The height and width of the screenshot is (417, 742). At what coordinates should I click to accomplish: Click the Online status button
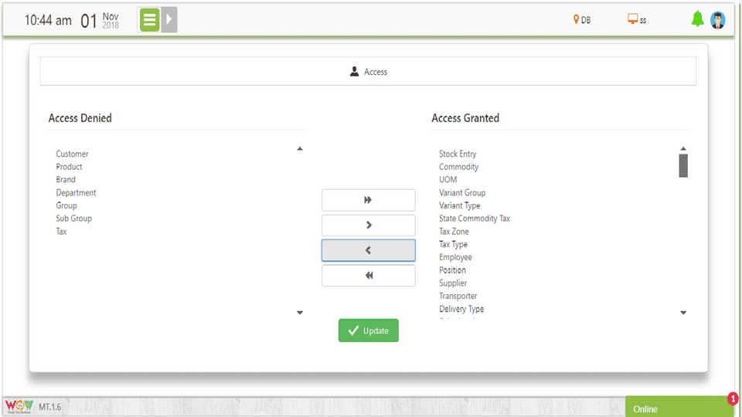pos(679,408)
